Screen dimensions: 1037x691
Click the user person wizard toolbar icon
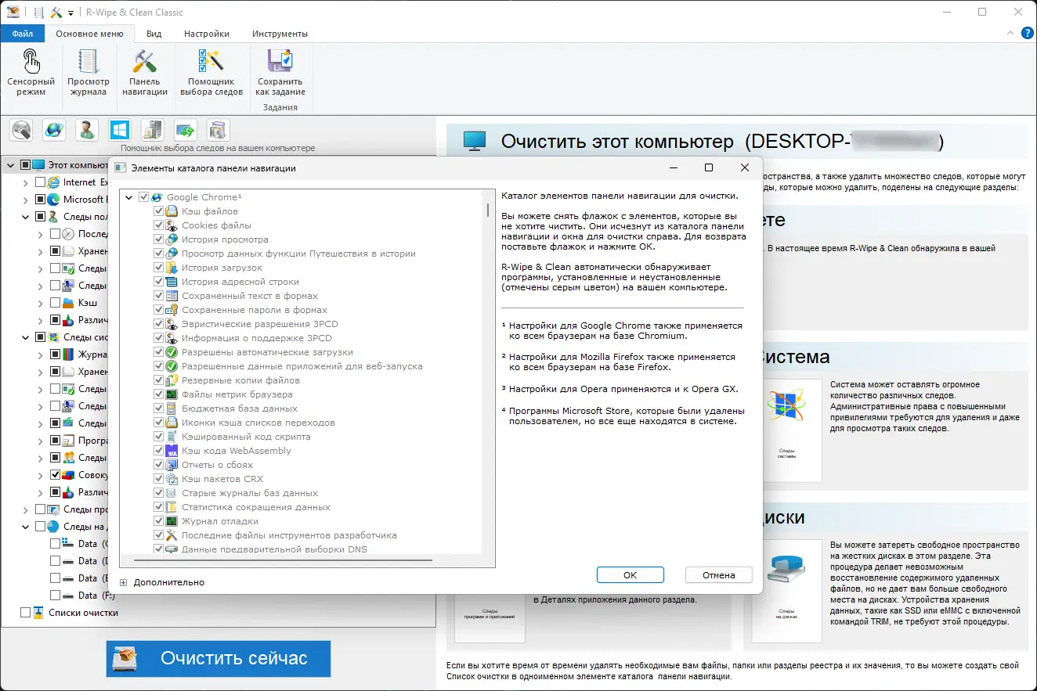click(87, 130)
